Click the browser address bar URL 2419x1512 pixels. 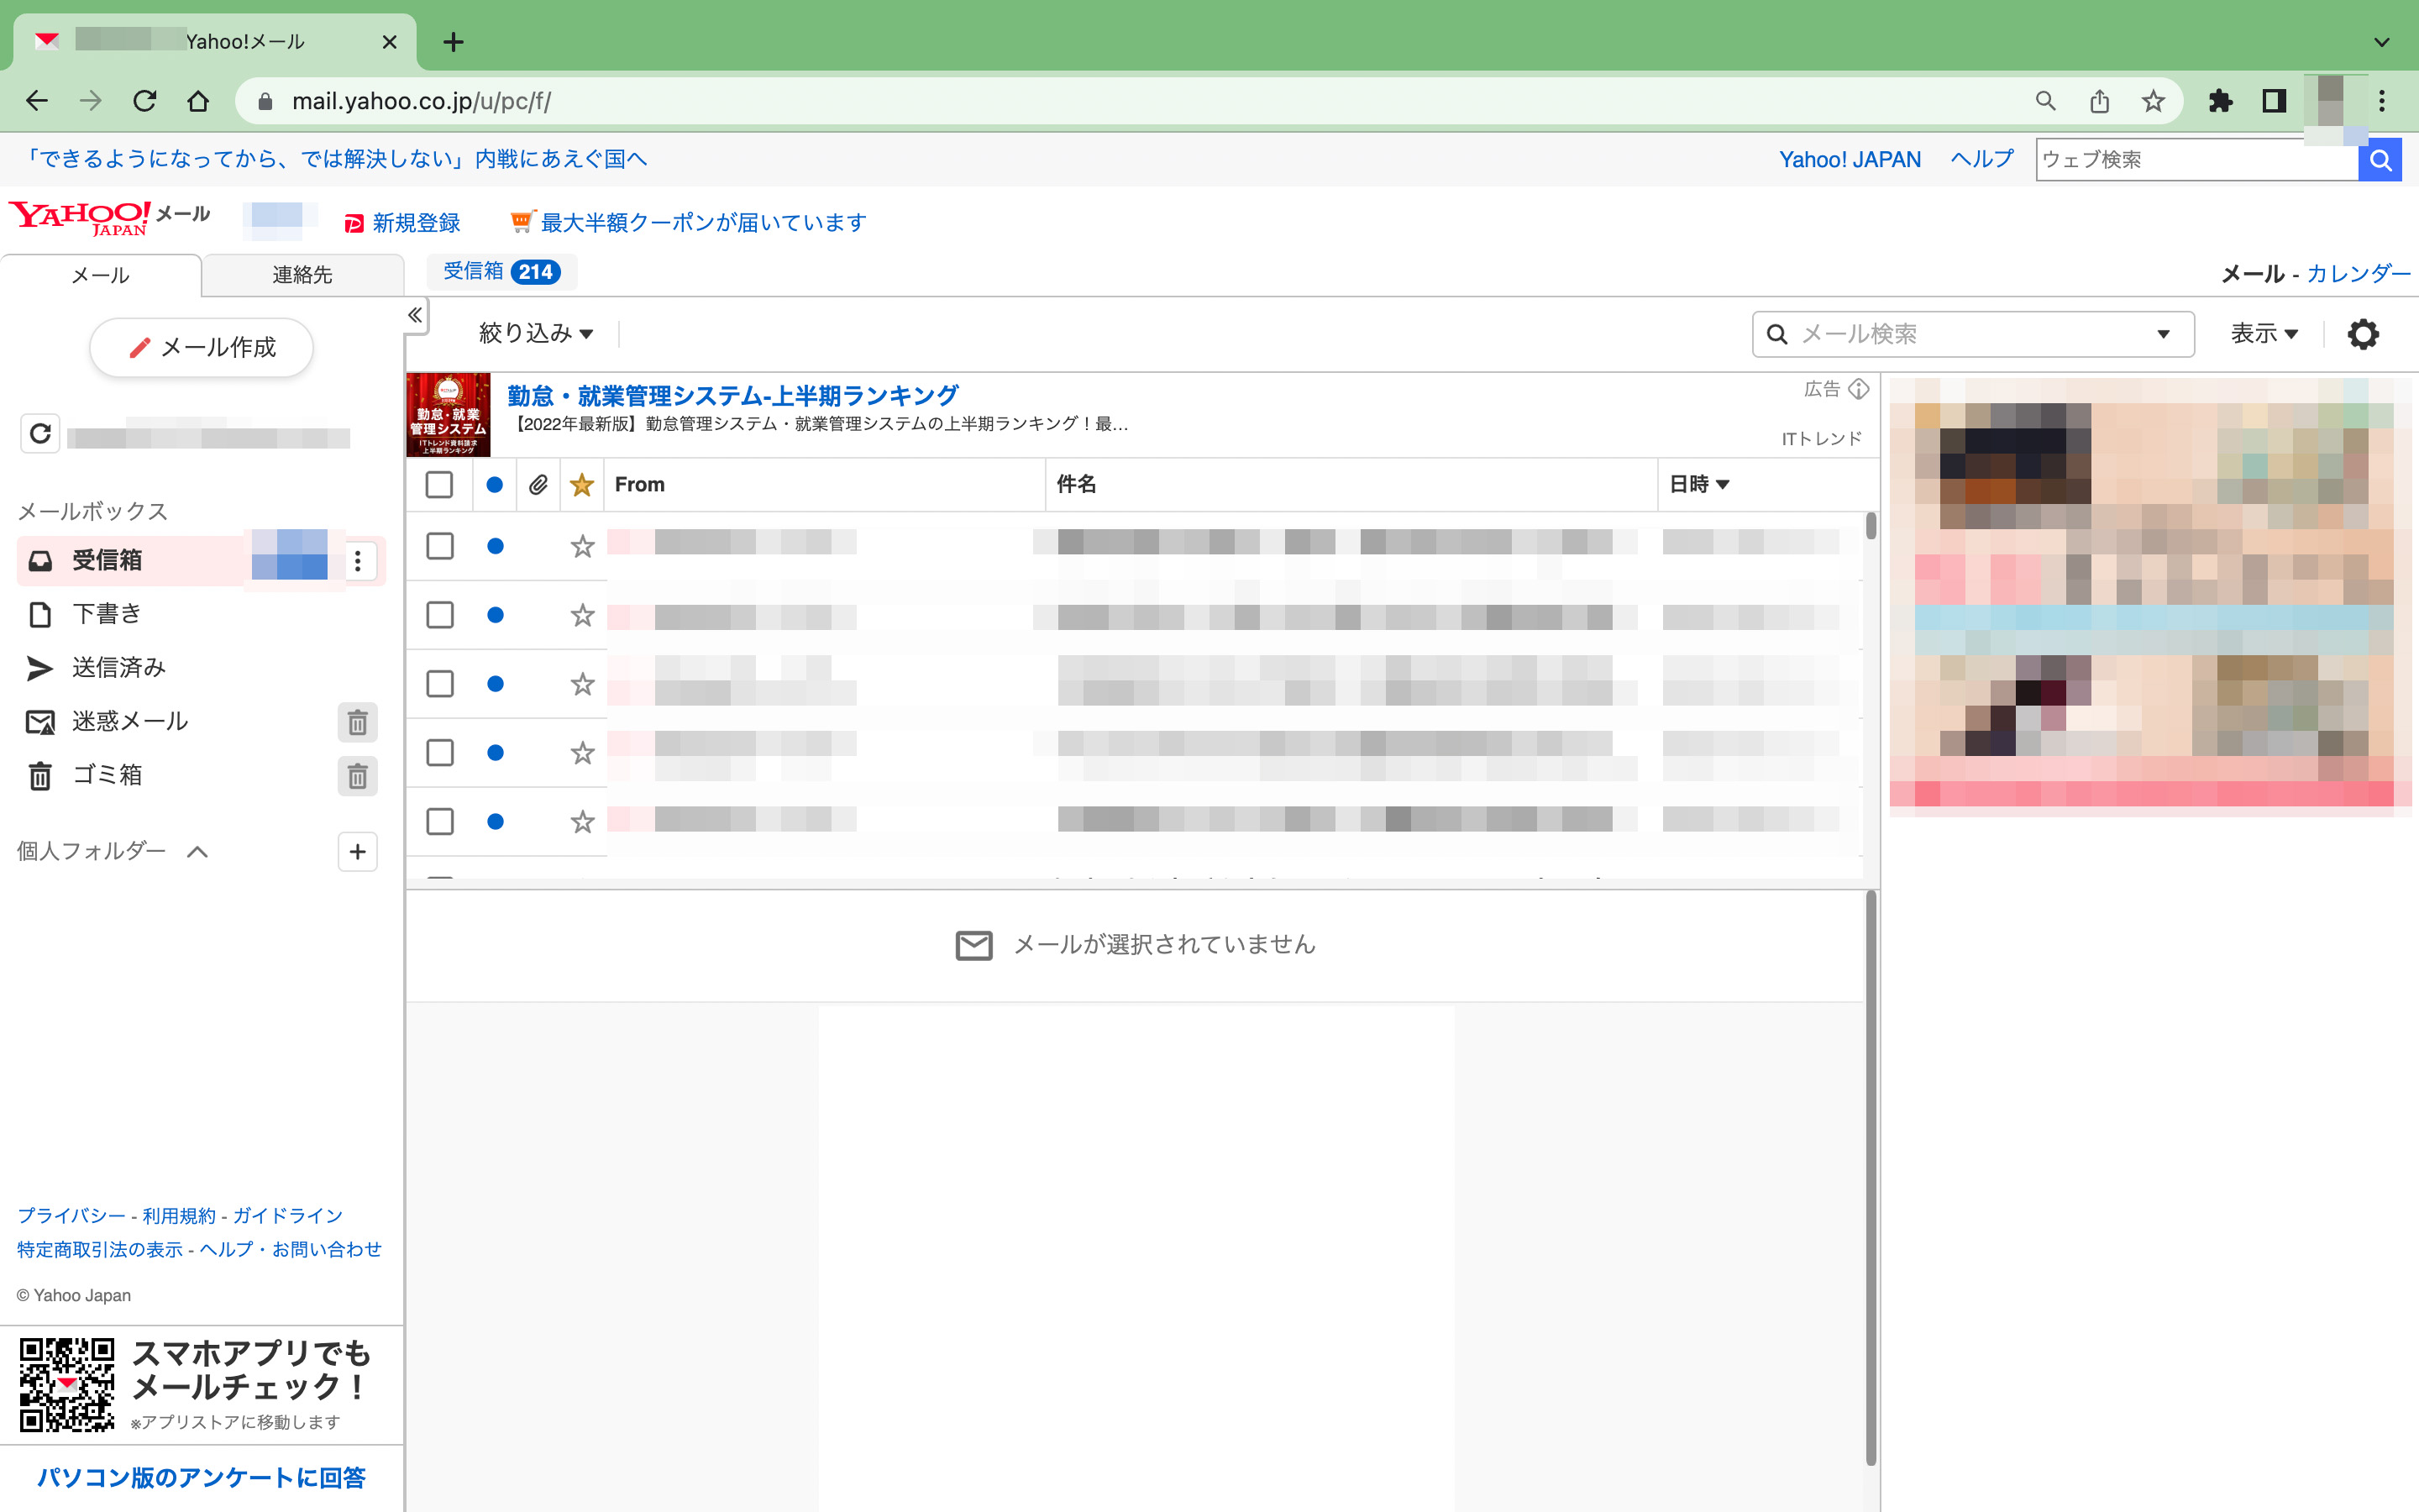421,101
